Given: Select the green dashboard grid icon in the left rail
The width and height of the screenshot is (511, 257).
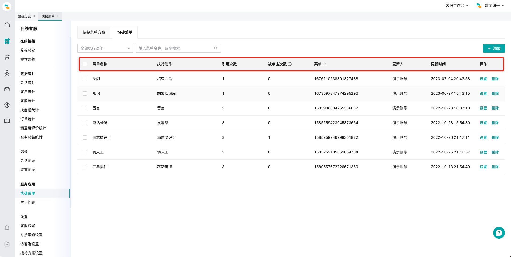Looking at the screenshot, I should (7, 41).
